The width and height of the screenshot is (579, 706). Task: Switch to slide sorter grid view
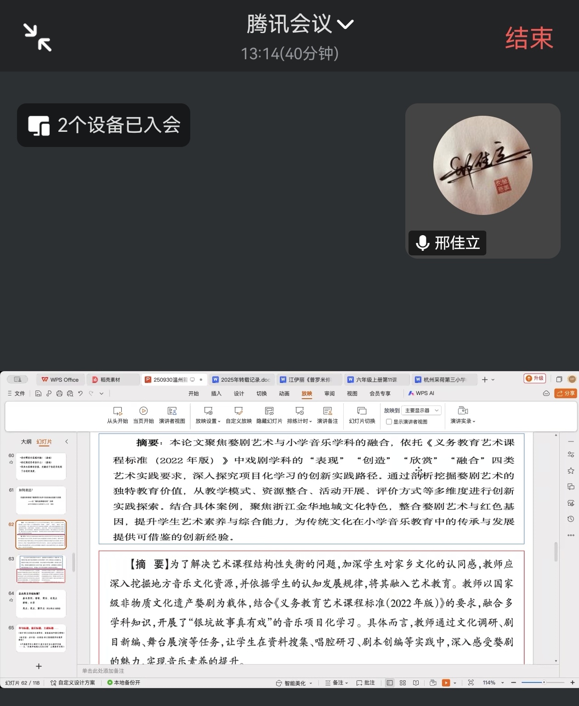(403, 683)
